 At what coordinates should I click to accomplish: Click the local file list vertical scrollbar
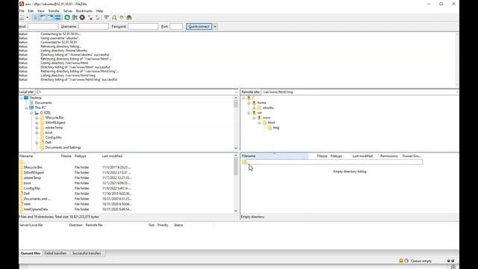[236, 183]
